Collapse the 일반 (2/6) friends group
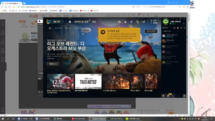 coord(167,31)
